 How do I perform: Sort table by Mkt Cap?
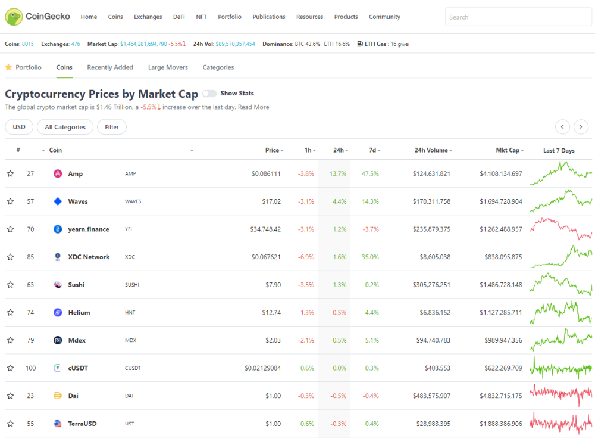click(510, 150)
